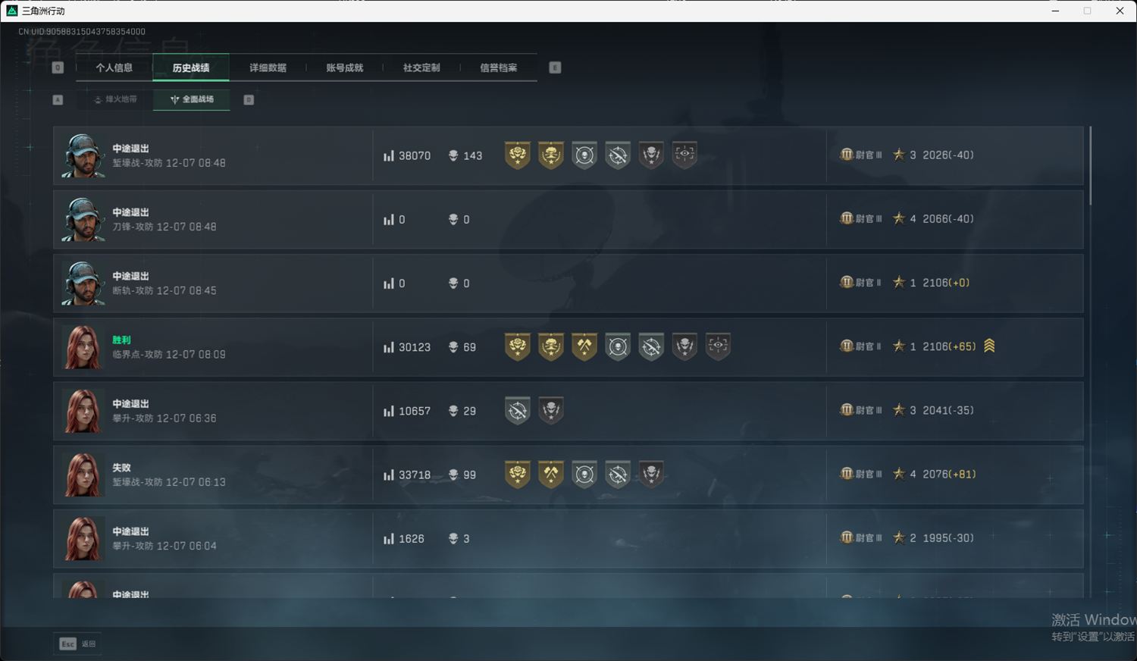Click the gold star icon in the 2026(-40) row

(x=899, y=155)
